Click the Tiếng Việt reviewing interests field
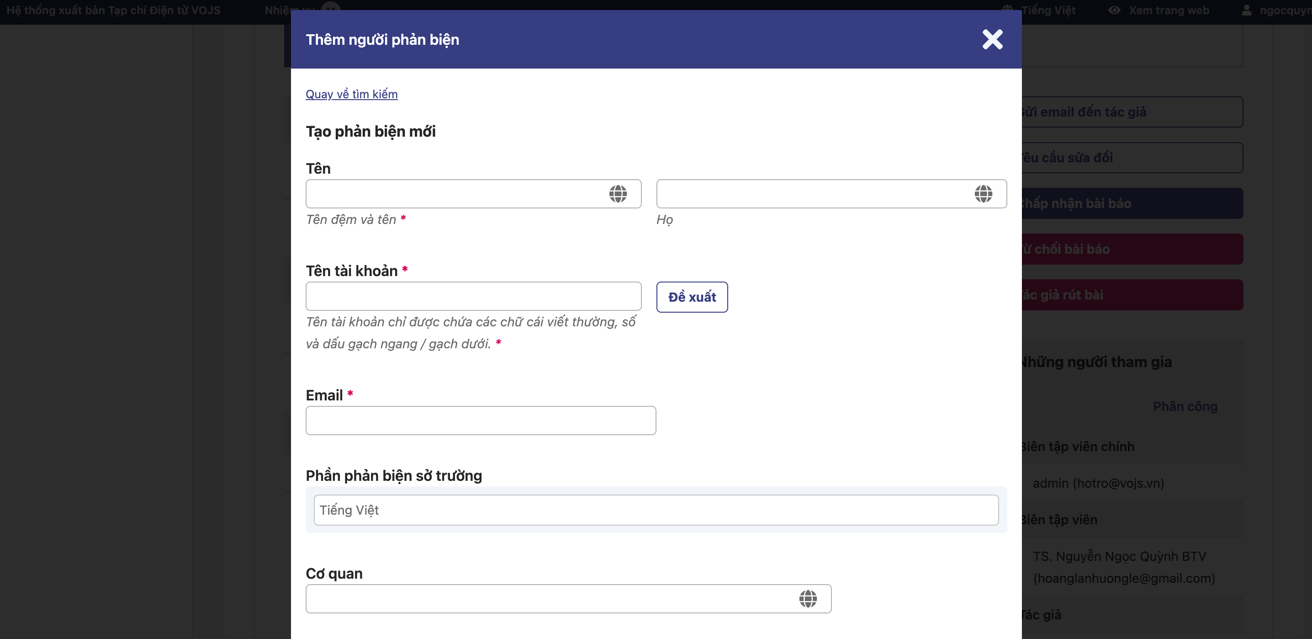 (656, 510)
